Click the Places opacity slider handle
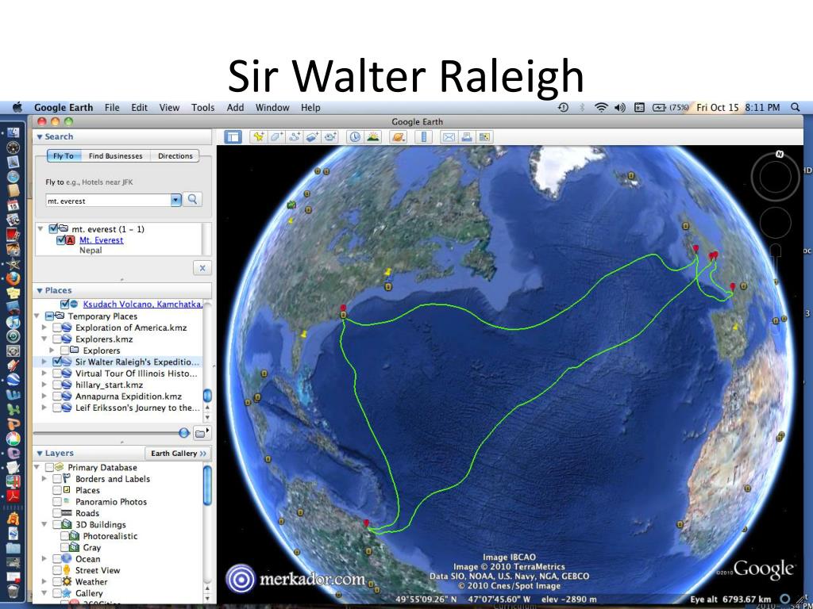This screenshot has width=813, height=609. (184, 433)
